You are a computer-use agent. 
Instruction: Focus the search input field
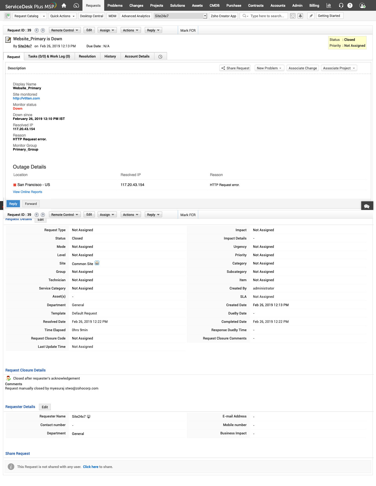267,16
